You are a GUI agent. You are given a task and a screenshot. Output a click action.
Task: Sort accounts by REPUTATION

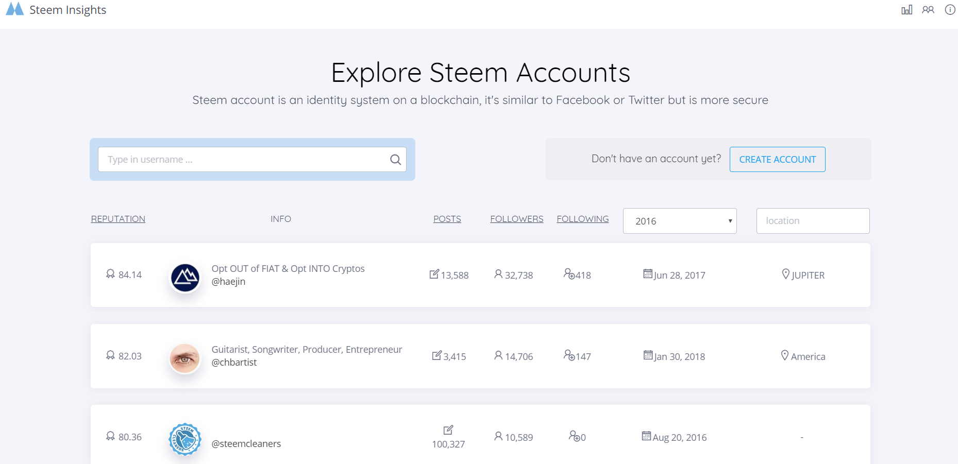(118, 219)
